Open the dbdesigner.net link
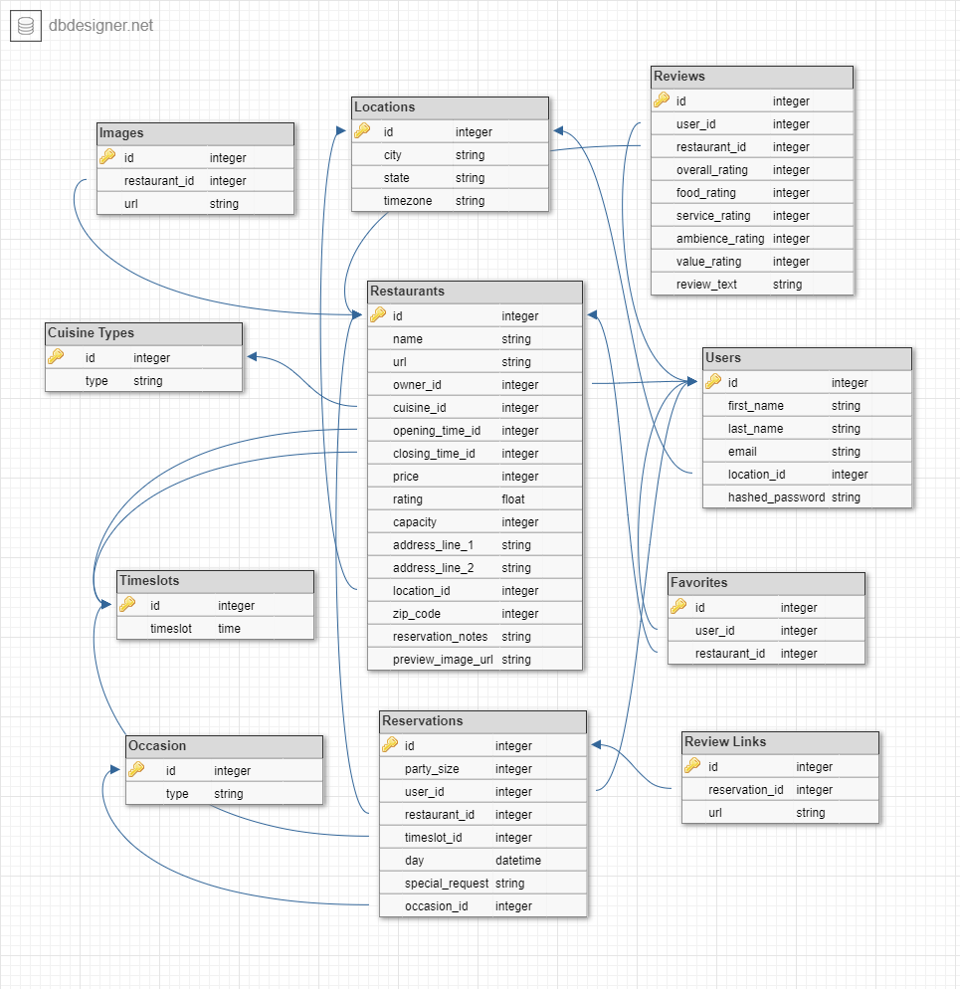 pyautogui.click(x=98, y=26)
